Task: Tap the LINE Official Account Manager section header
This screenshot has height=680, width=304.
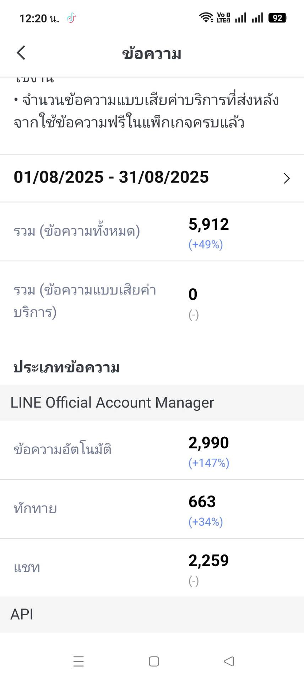Action: (x=152, y=403)
